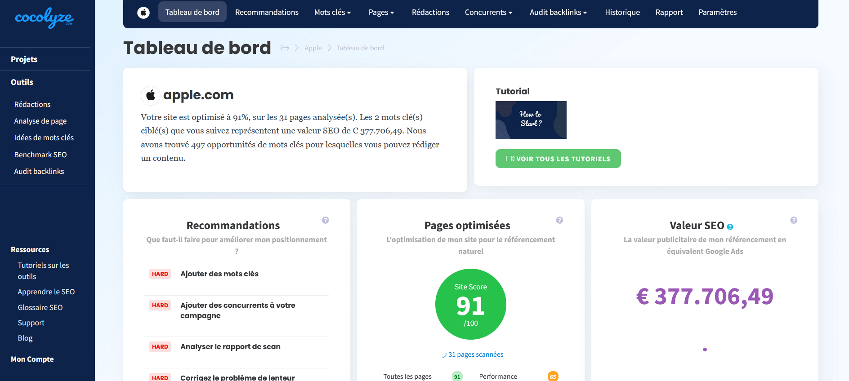Click Performance label in scores row

pyautogui.click(x=498, y=377)
